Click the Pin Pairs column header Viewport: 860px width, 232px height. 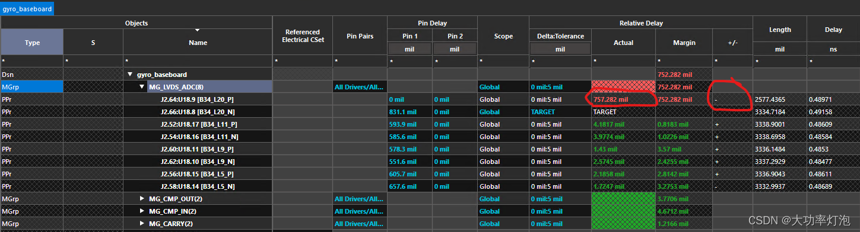[x=360, y=36]
